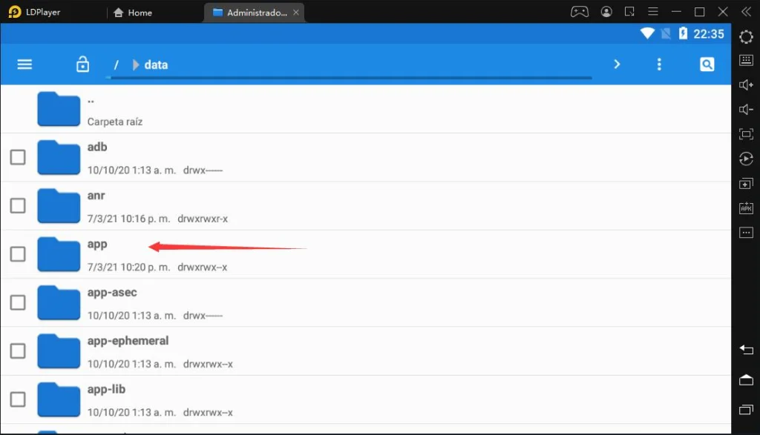Check the app-lib folder checkbox
Screen dimensions: 760x435
(x=18, y=399)
